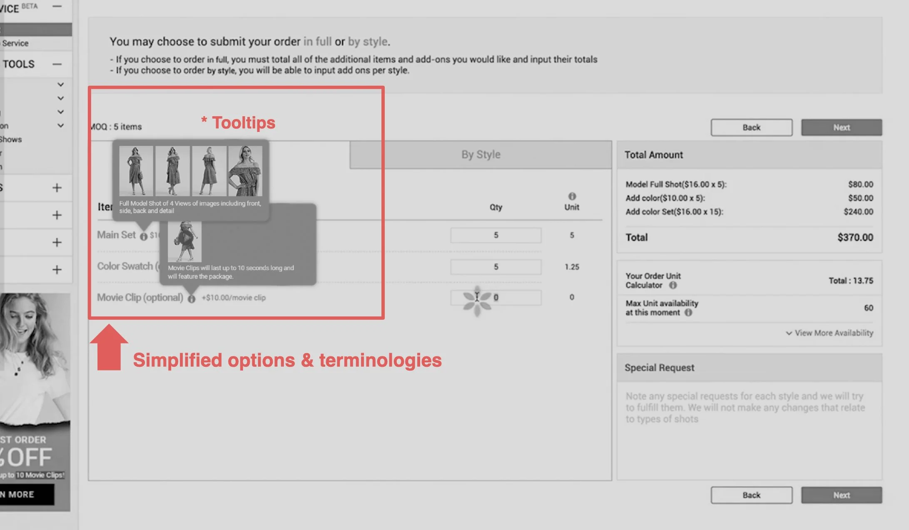Click info icon by Max Unit availability

coord(688,313)
